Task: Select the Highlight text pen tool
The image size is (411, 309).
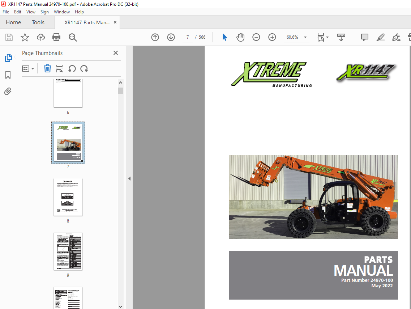Action: pyautogui.click(x=380, y=37)
